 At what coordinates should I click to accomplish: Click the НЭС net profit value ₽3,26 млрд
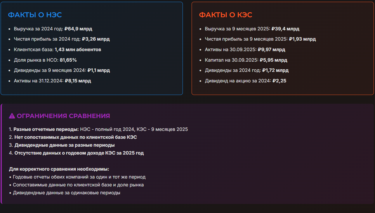(x=96, y=39)
